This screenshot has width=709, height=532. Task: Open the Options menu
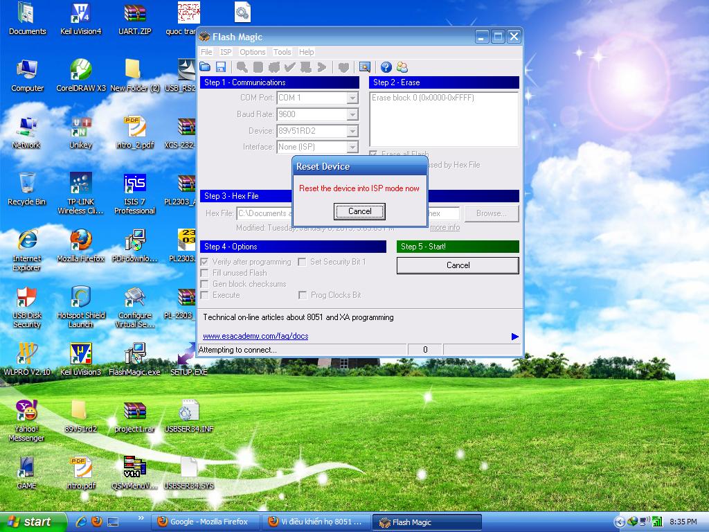click(252, 52)
